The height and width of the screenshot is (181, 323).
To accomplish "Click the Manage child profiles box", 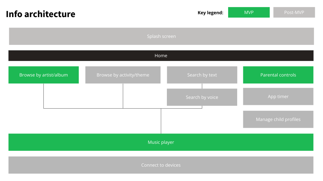I will point(278,119).
